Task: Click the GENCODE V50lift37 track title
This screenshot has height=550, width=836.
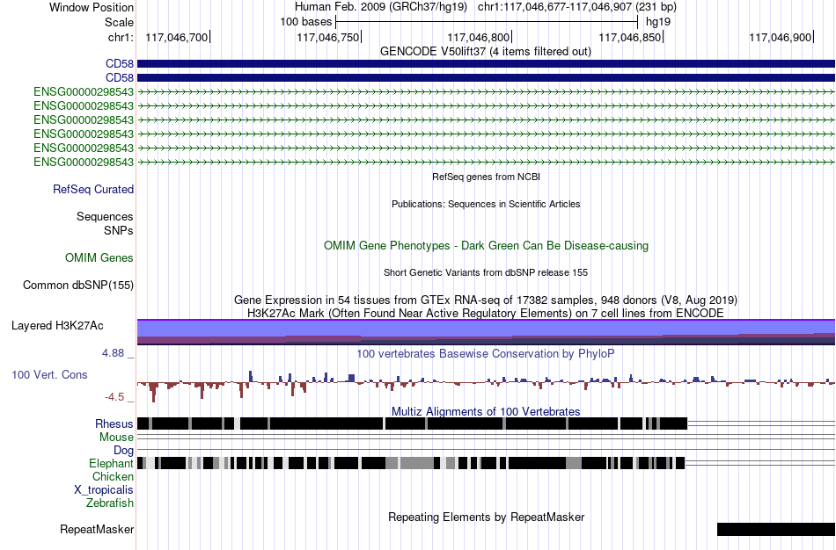Action: [486, 52]
